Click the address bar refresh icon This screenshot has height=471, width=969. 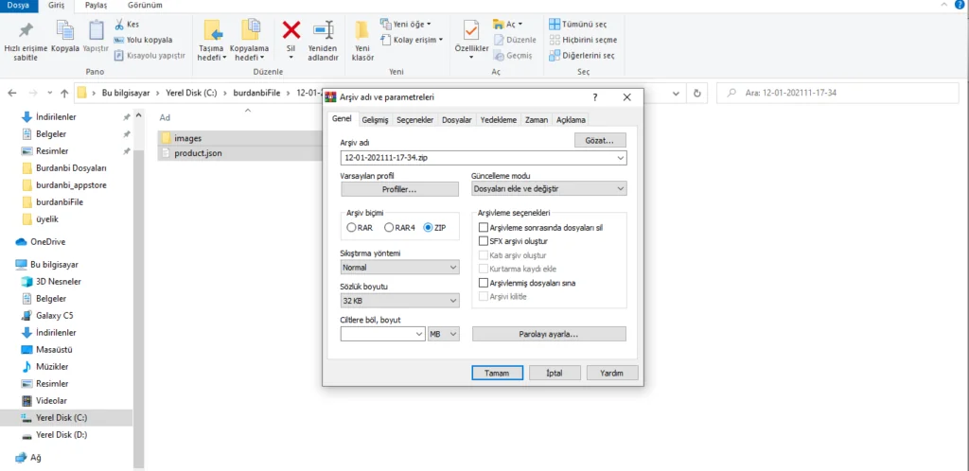[697, 94]
